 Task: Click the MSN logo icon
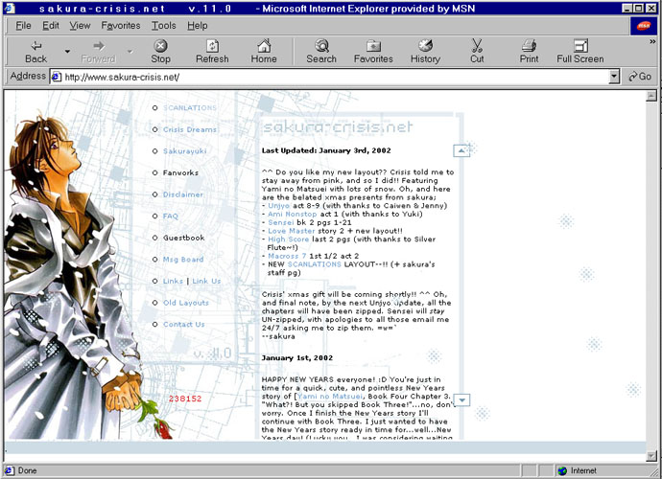(x=644, y=26)
